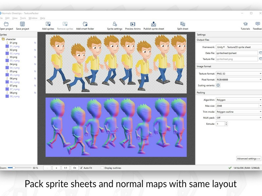This screenshot has height=196, width=262.
Task: Click normal map N indicator for 01.png
Action: coord(35,43)
